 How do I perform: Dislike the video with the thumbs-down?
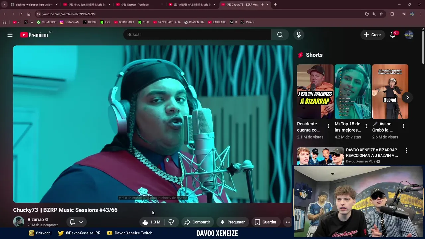[x=171, y=222]
